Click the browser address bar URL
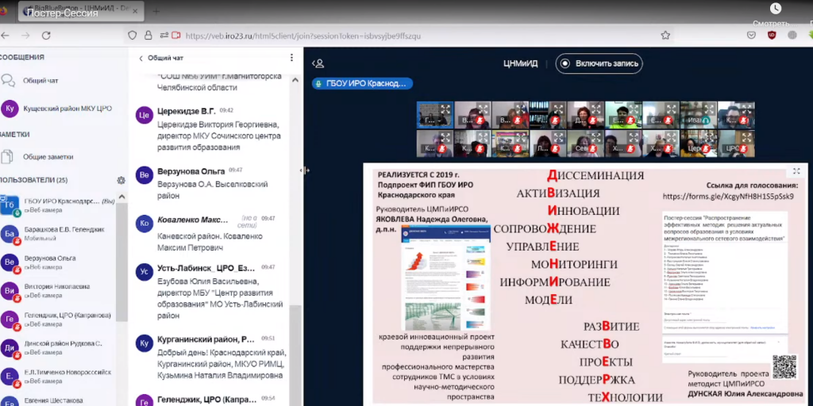This screenshot has width=813, height=406. (302, 36)
